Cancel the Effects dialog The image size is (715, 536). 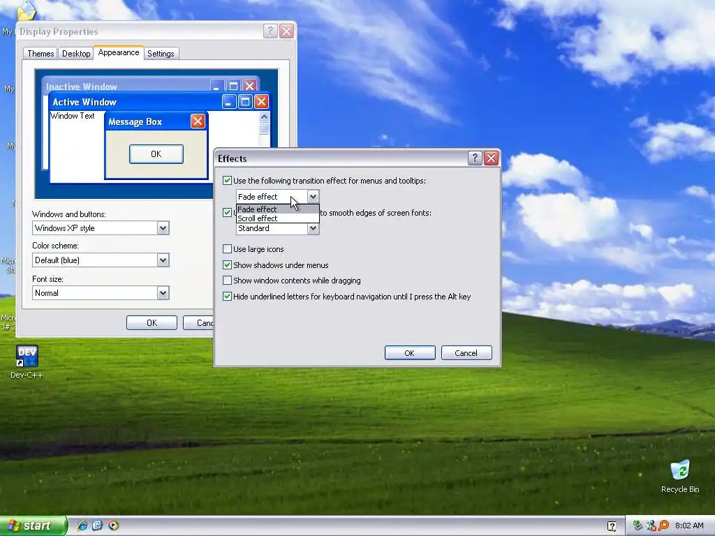(x=466, y=352)
